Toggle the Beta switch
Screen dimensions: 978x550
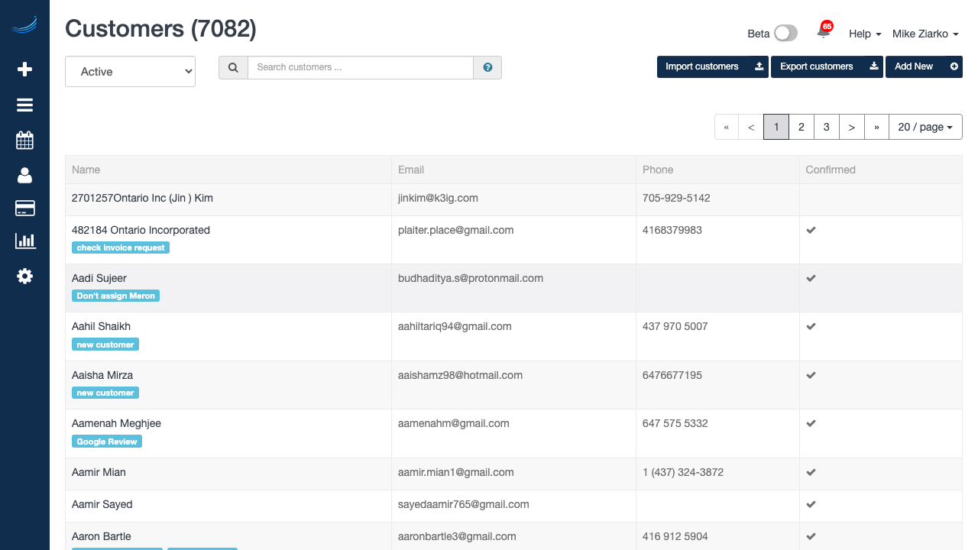click(785, 33)
